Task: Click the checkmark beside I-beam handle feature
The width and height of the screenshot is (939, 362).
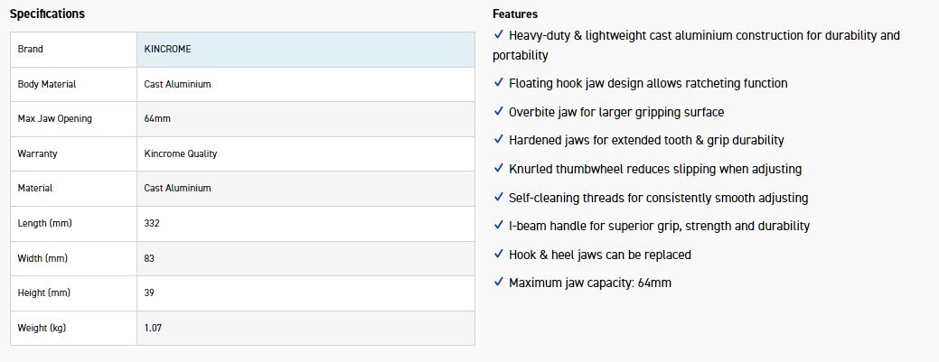Action: (x=499, y=226)
